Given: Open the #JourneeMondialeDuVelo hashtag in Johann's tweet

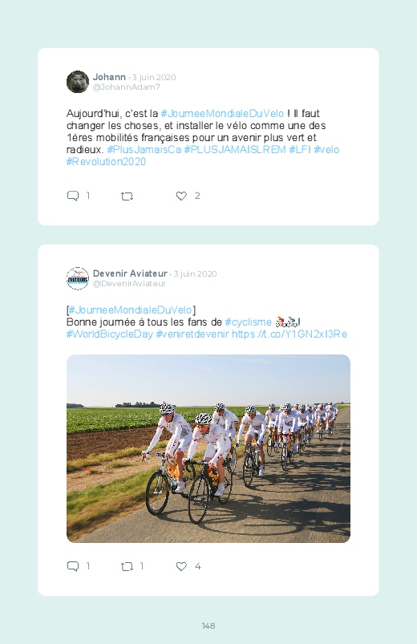Looking at the screenshot, I should click(x=222, y=113).
